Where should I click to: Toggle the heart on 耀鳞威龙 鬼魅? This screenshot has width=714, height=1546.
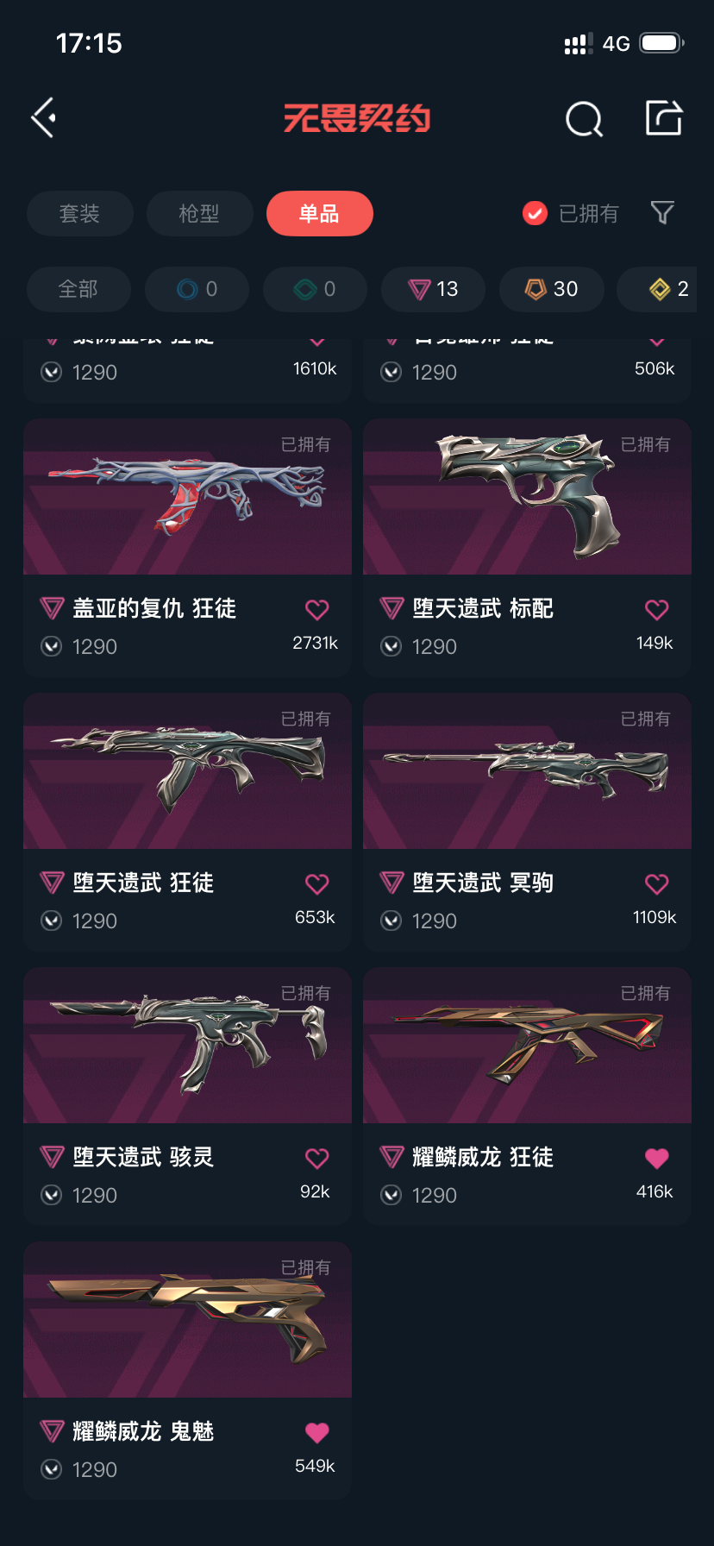(x=317, y=1433)
